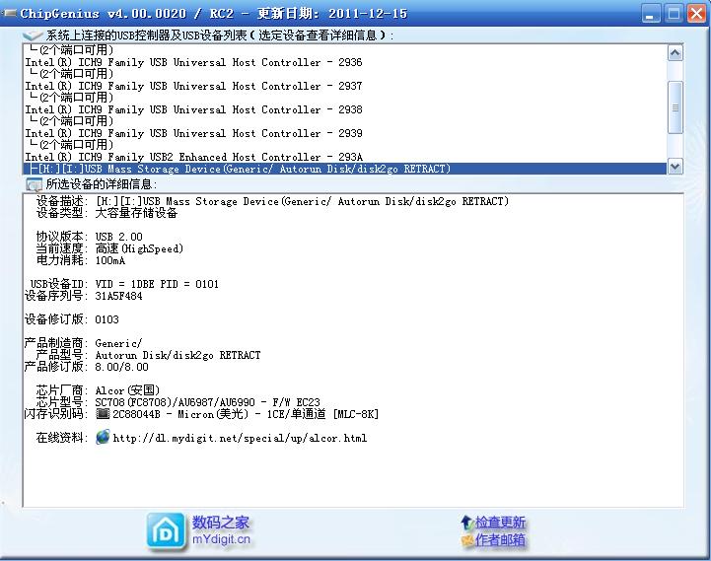Maximize the ChipGenius window

pyautogui.click(x=674, y=13)
